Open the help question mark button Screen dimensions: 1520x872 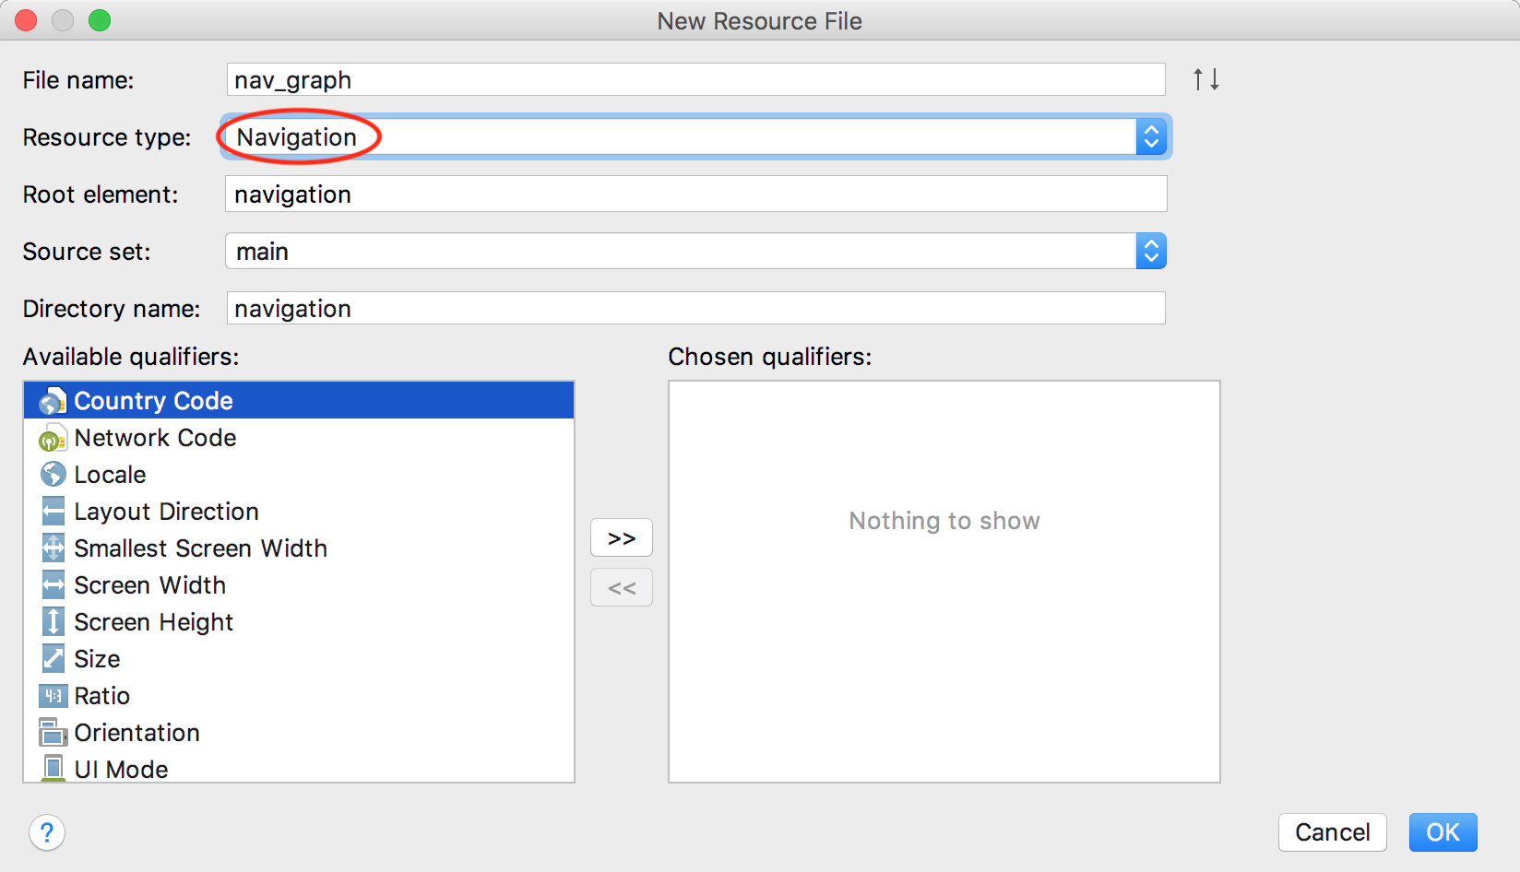coord(47,832)
